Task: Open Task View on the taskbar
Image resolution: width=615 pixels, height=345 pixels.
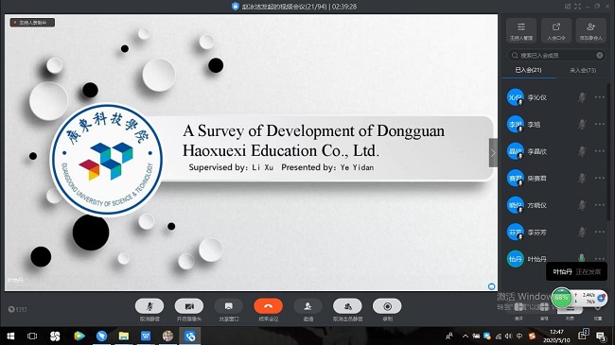Action: tap(32, 336)
